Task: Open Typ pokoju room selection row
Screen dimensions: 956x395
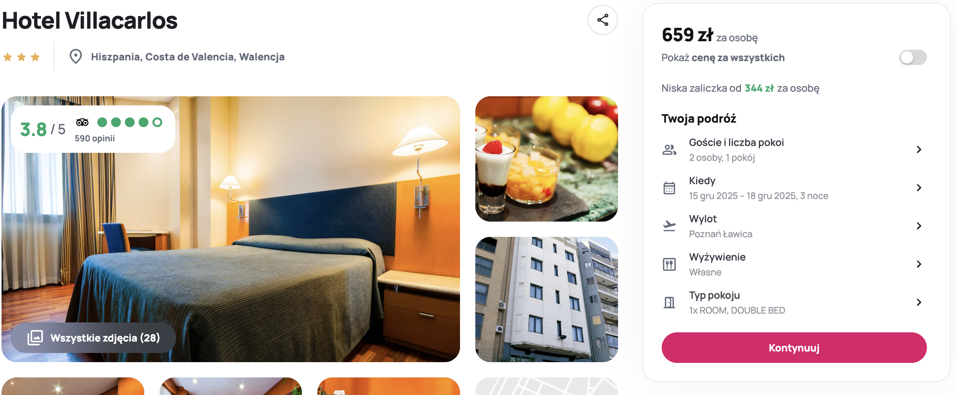Action: [x=794, y=303]
